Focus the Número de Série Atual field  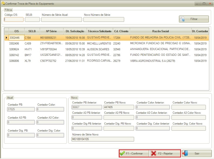pos(62,19)
